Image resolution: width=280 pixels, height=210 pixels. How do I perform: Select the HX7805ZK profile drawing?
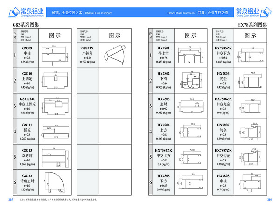click(x=251, y=55)
